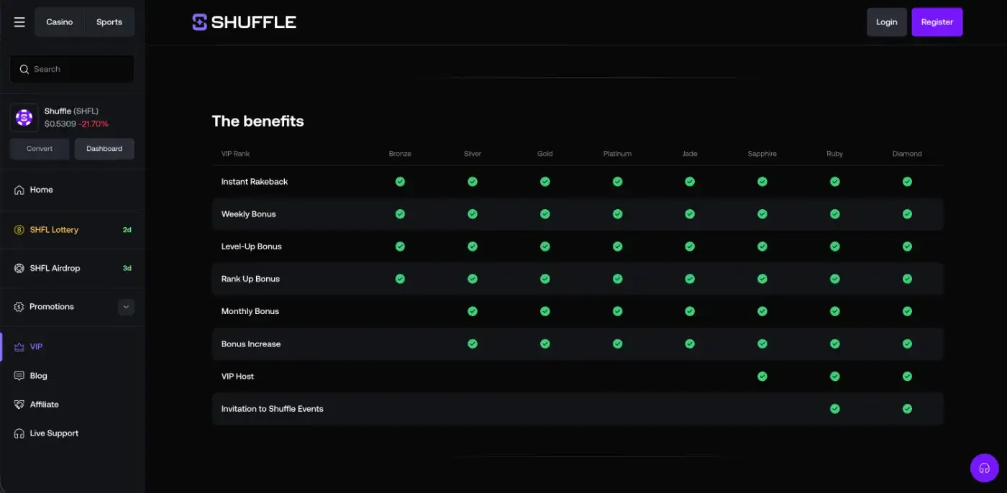The width and height of the screenshot is (1007, 493).
Task: Click Sapphire check mark for Bonus Increase
Action: pyautogui.click(x=762, y=344)
